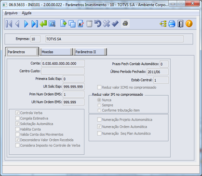Enable Valida Conta dos Movimentos checkbox

(17, 134)
